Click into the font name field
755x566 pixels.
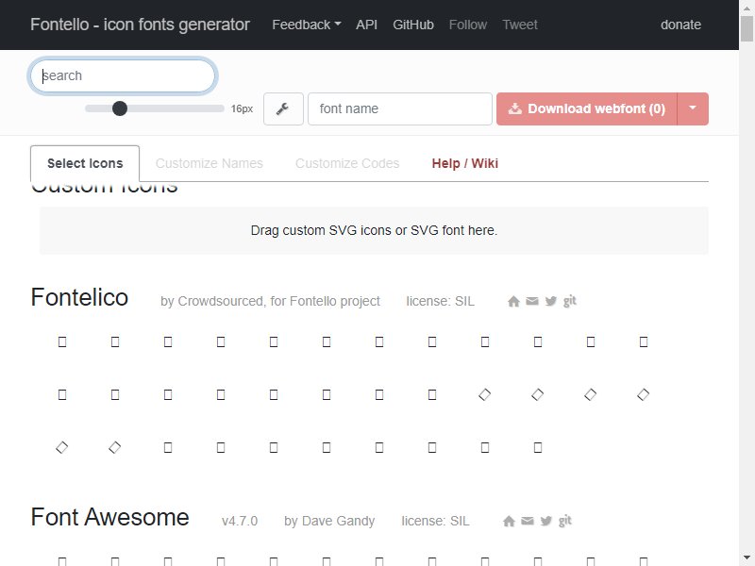pyautogui.click(x=400, y=108)
